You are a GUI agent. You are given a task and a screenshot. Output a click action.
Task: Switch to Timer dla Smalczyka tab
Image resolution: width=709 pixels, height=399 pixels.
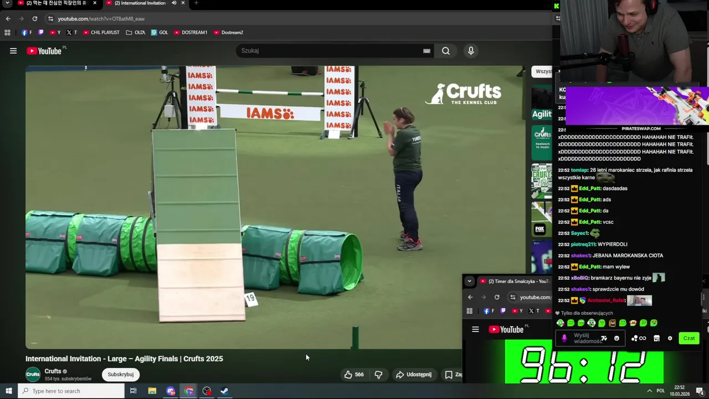click(x=515, y=282)
